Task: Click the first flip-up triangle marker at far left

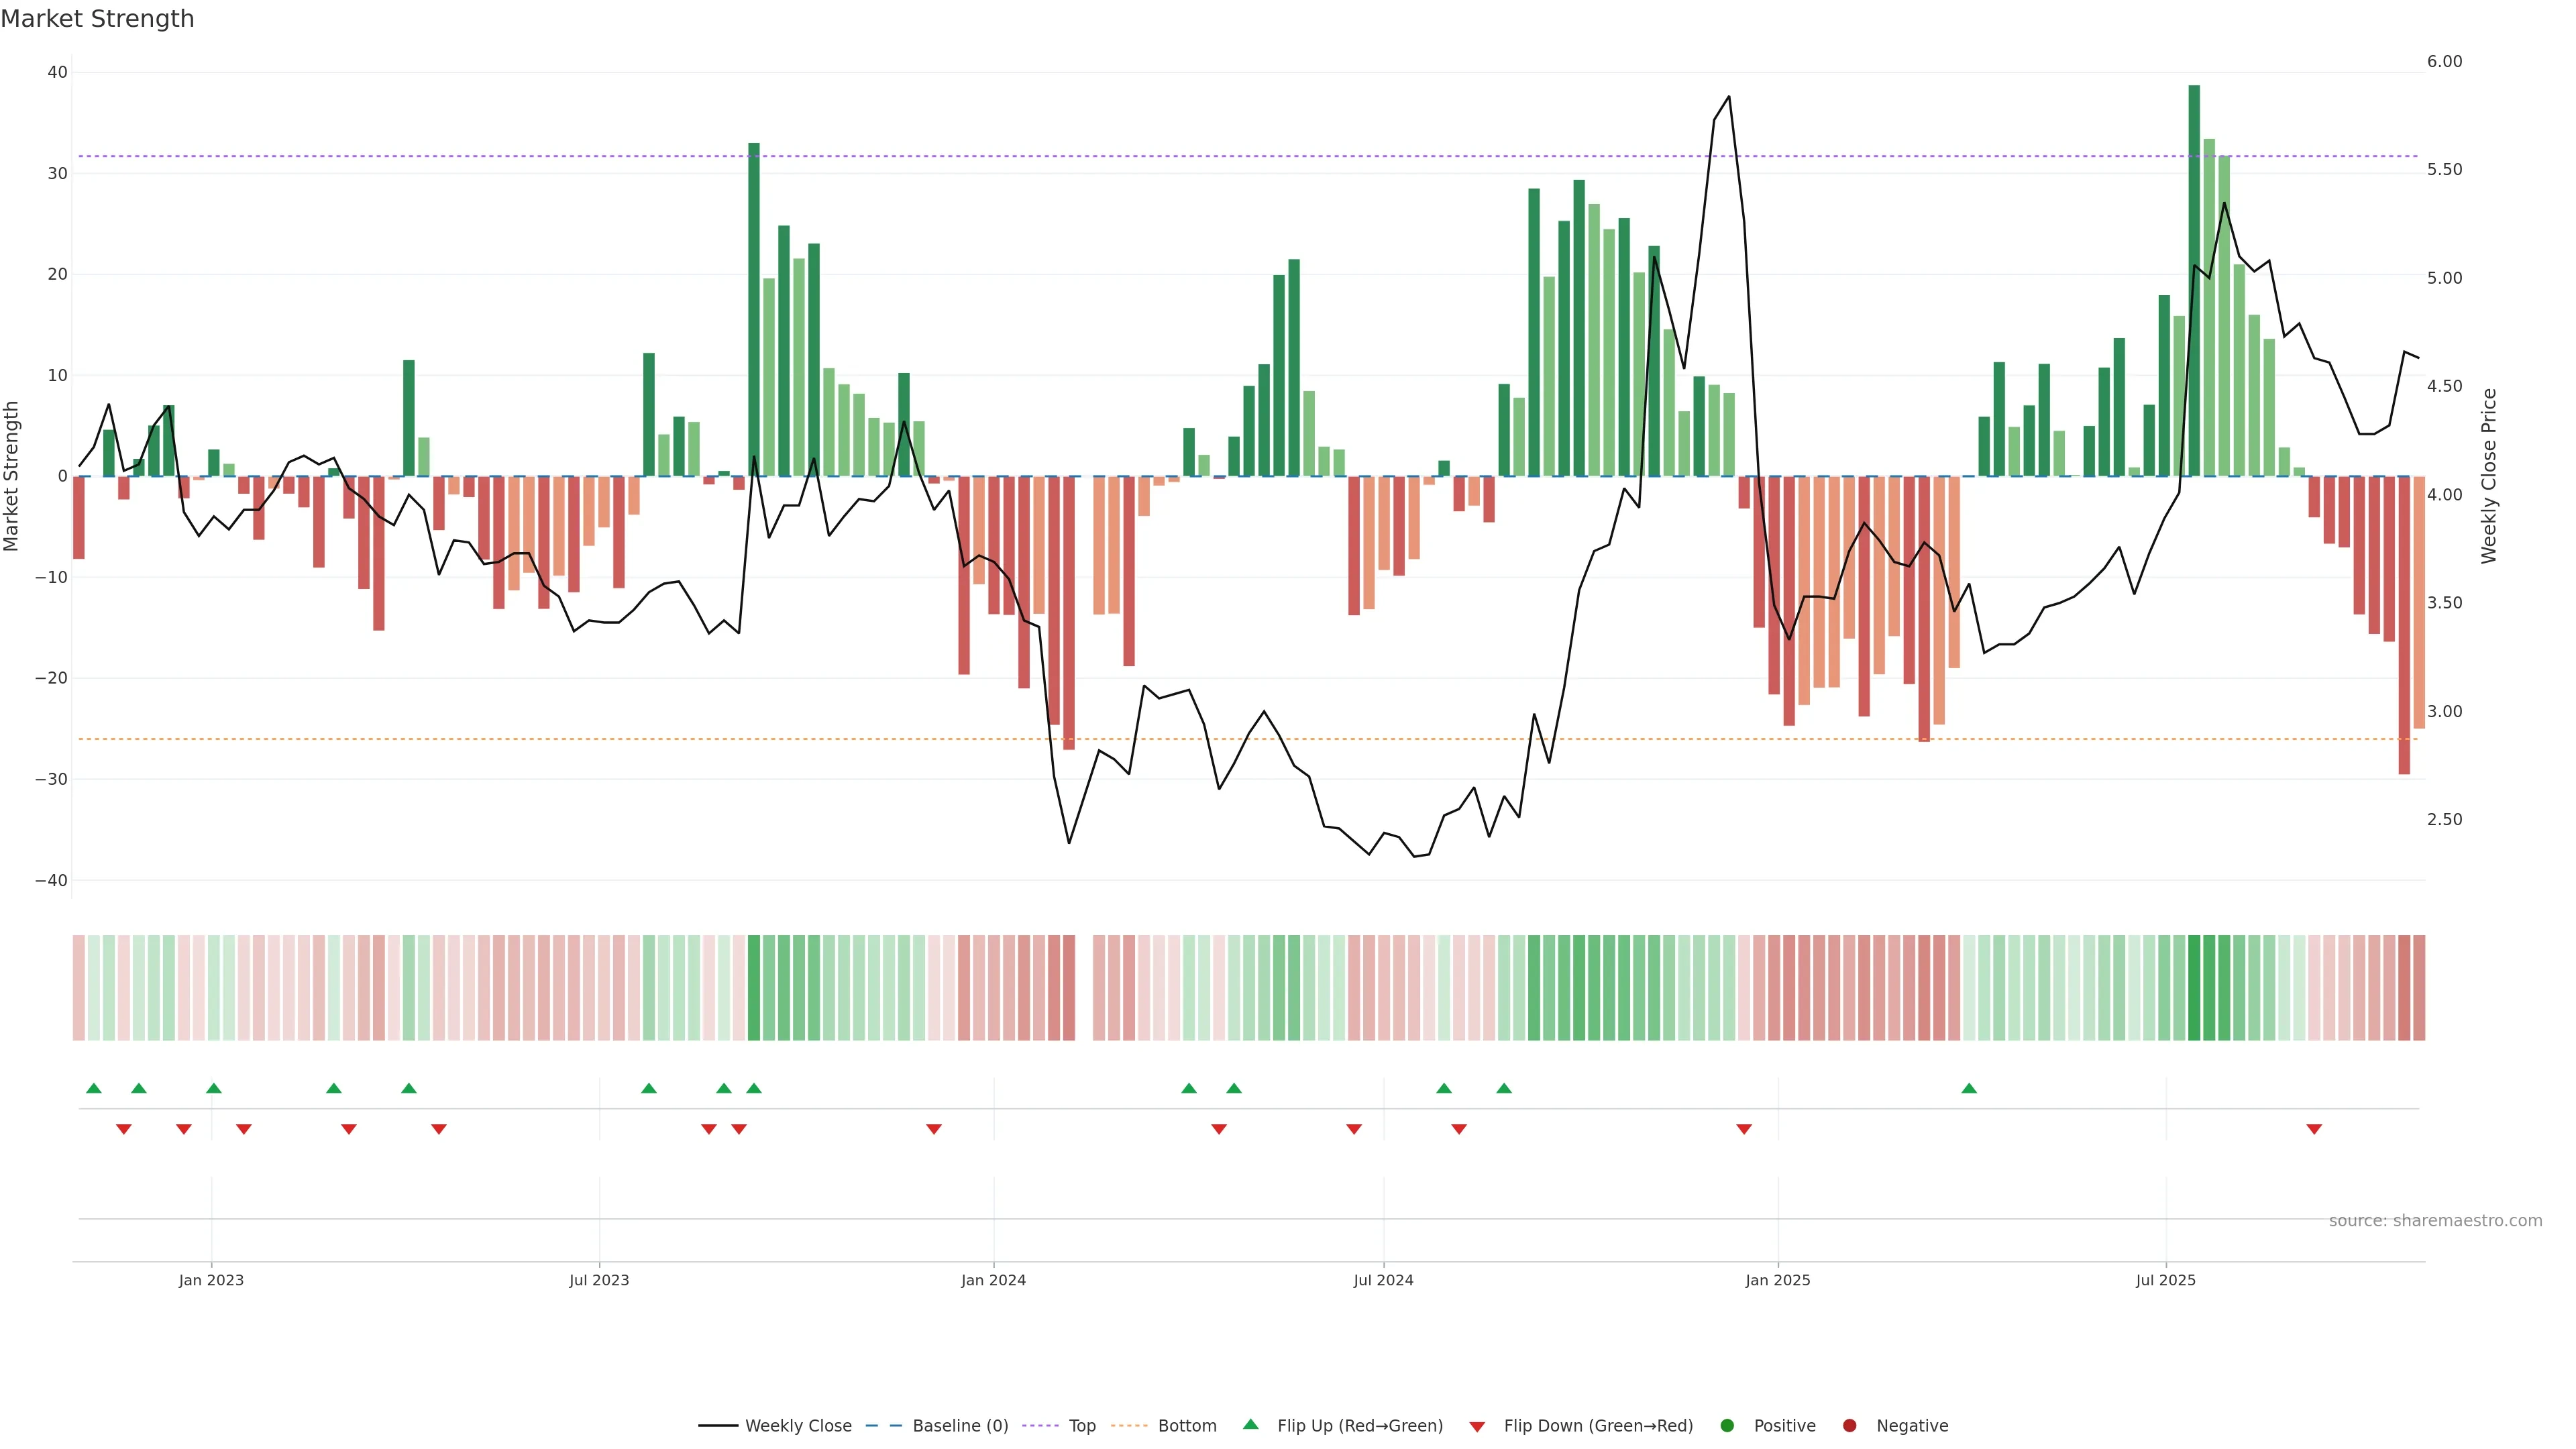Action: [x=94, y=1088]
